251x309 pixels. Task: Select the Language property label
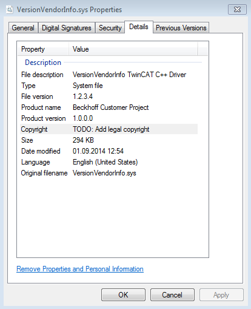[x=36, y=162]
